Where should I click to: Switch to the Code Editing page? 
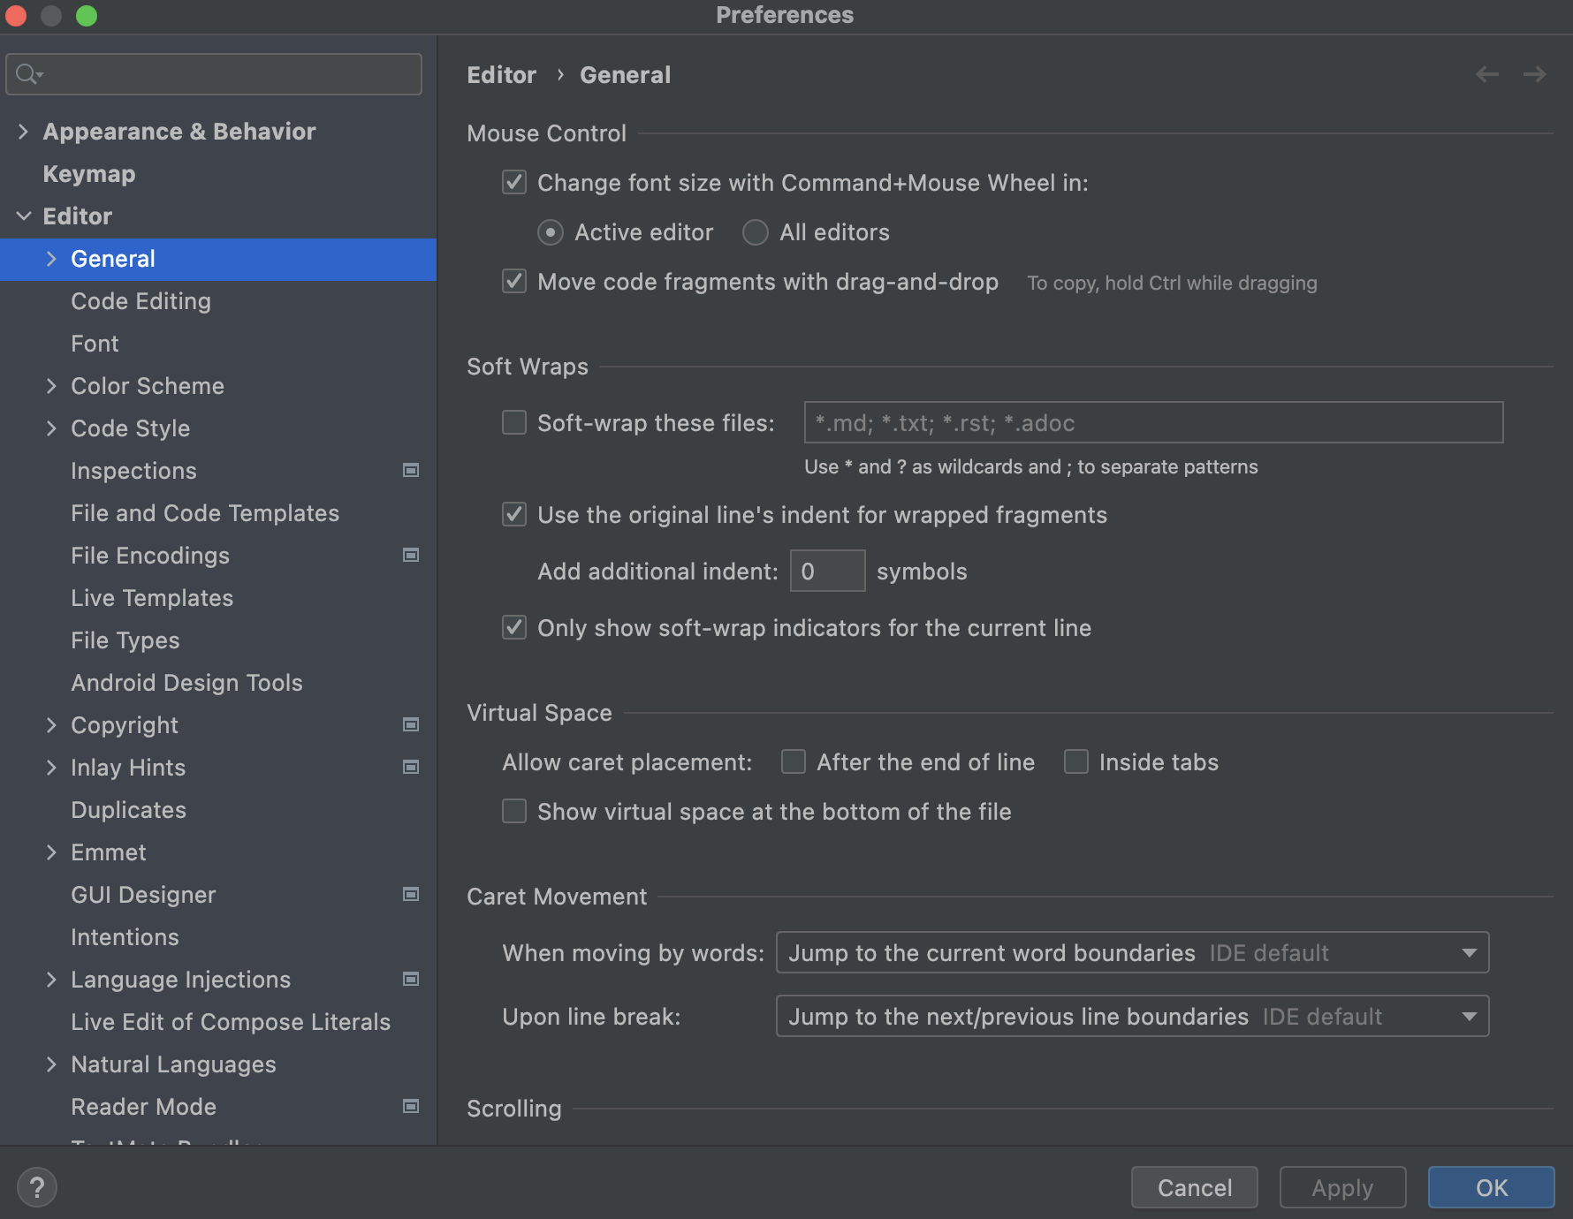141,300
